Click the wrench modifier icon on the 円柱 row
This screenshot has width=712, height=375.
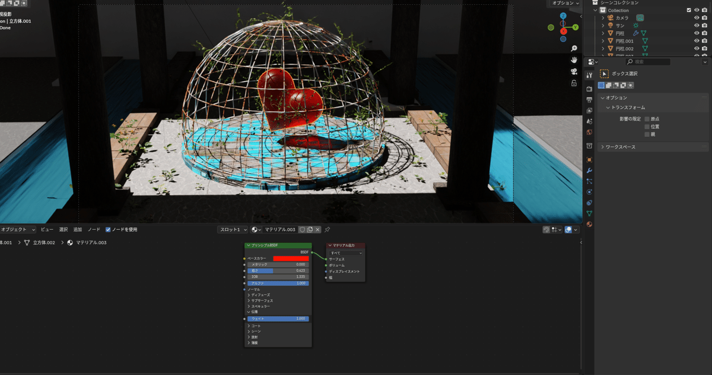635,33
